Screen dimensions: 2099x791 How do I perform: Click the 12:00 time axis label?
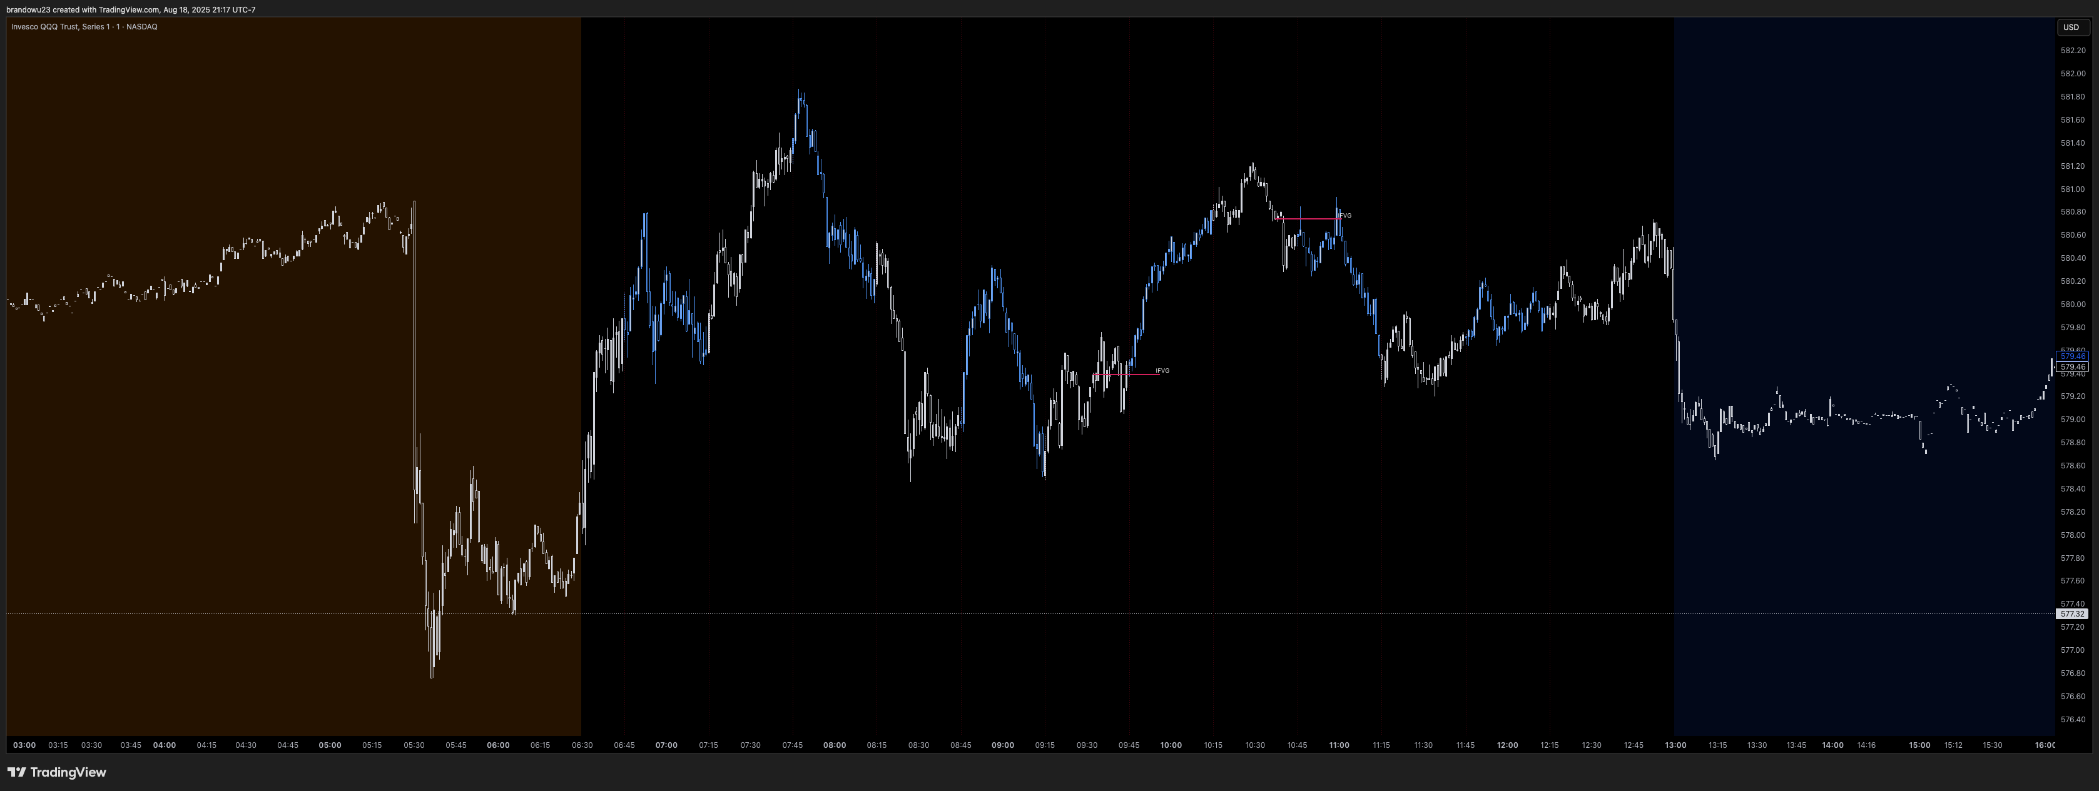[x=1507, y=745]
